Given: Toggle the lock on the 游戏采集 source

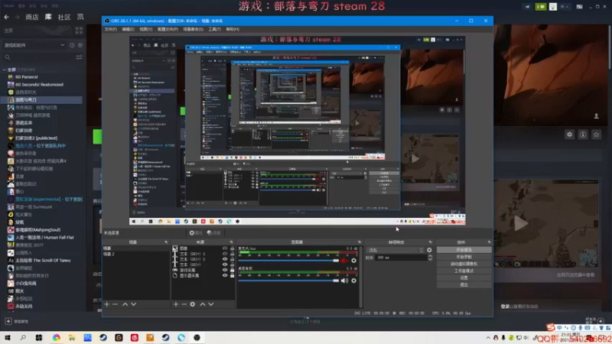Looking at the screenshot, I should tap(233, 270).
